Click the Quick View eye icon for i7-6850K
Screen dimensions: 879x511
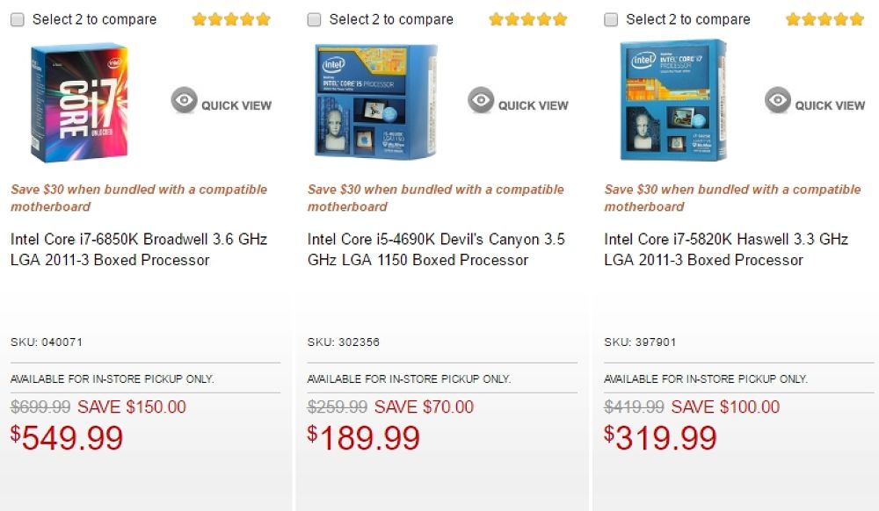pyautogui.click(x=184, y=101)
